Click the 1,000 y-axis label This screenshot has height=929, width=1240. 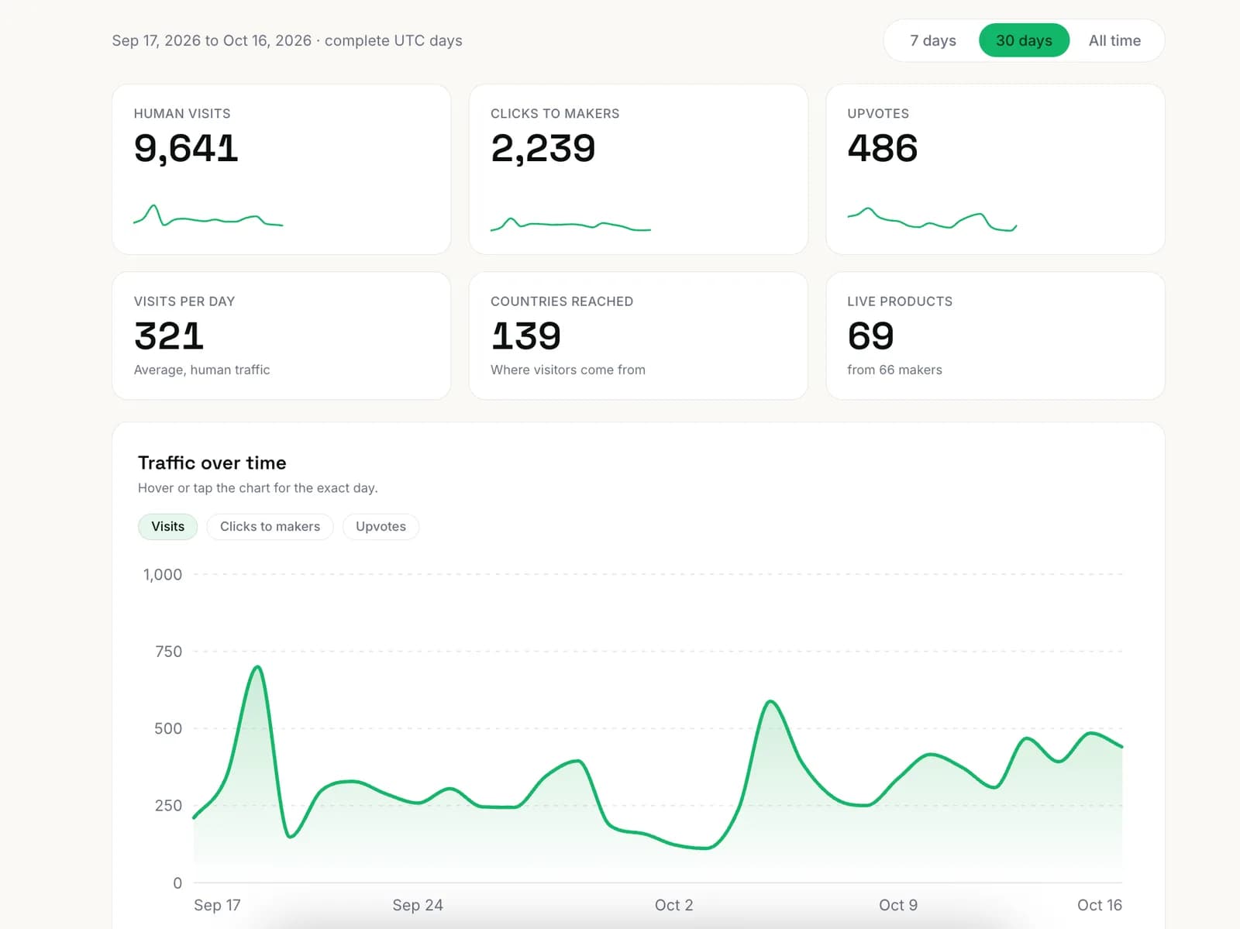[x=163, y=575]
